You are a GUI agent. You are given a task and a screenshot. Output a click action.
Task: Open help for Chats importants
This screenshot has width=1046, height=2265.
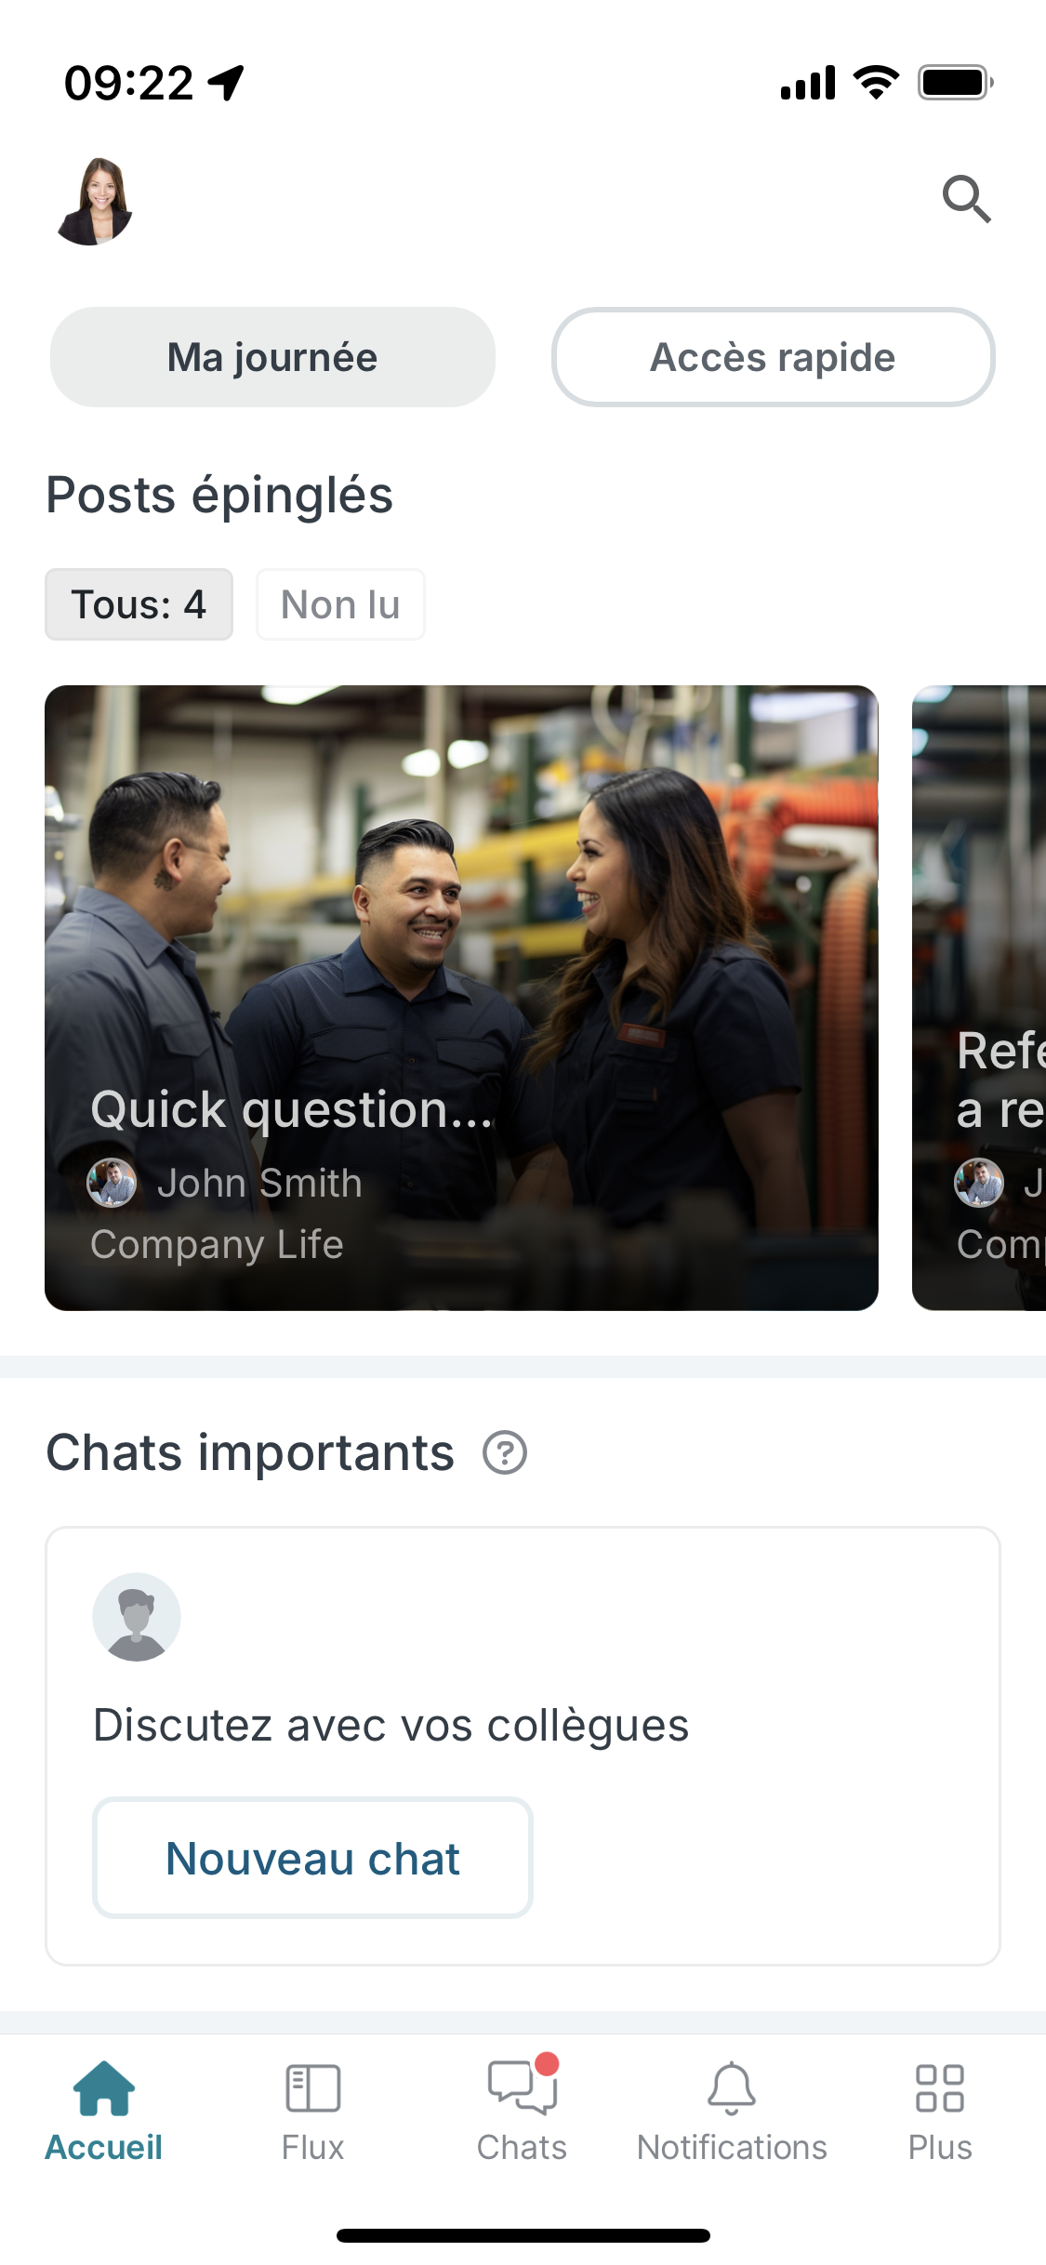click(x=505, y=1453)
